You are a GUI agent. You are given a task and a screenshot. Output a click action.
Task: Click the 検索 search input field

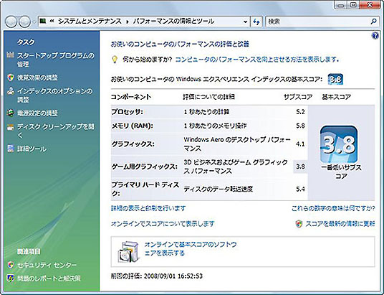(318, 22)
